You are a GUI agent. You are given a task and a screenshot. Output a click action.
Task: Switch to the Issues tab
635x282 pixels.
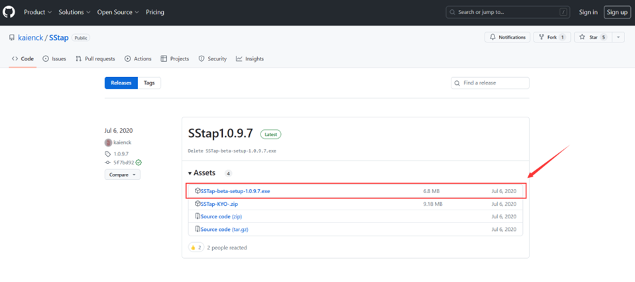(x=54, y=58)
